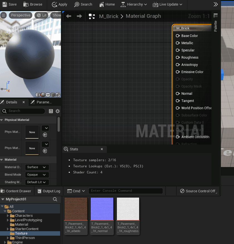Click the Normal input pin
The image size is (234, 244).
coord(178,94)
